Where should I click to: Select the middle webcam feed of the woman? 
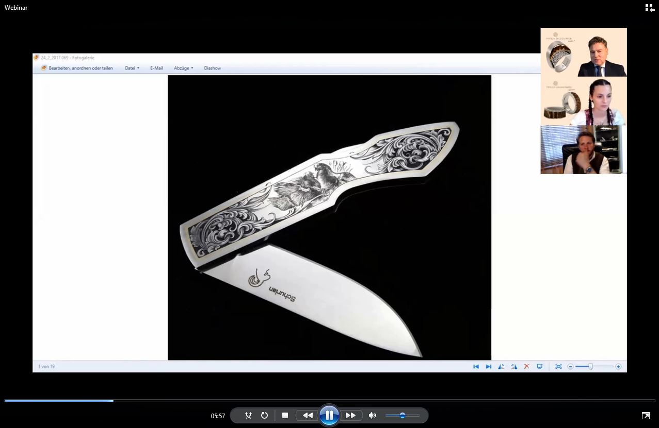click(584, 101)
